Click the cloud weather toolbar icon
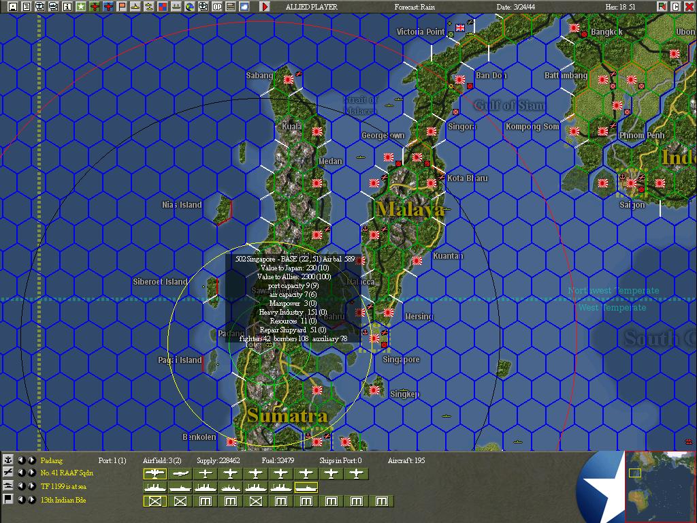The width and height of the screenshot is (697, 523). [244, 6]
